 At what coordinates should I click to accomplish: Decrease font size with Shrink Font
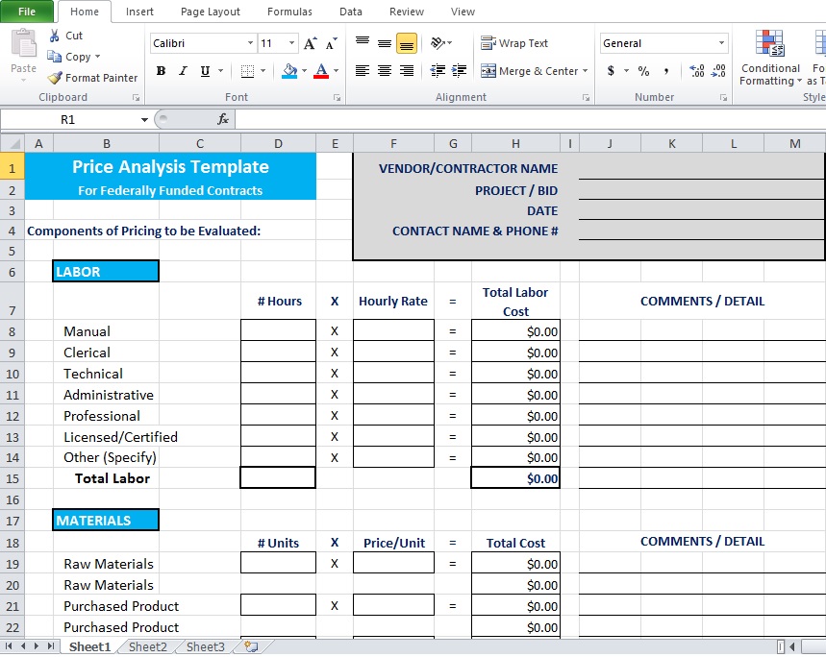[332, 43]
